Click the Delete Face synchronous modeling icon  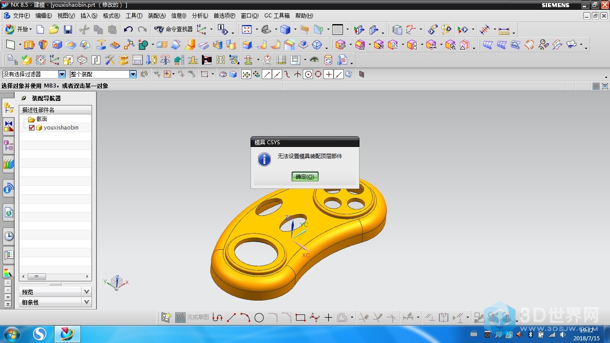click(x=379, y=45)
